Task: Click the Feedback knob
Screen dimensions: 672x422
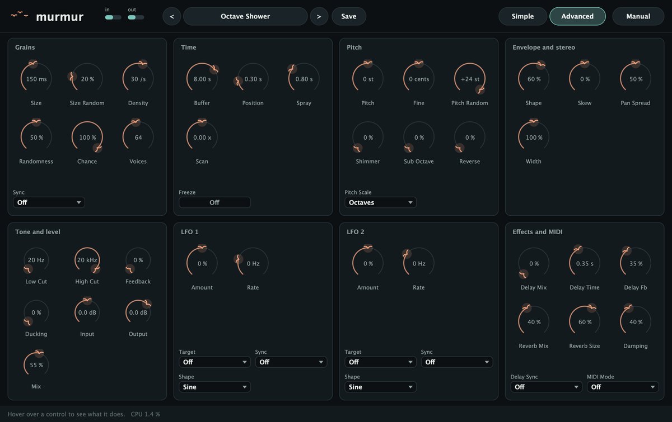Action: click(x=138, y=260)
